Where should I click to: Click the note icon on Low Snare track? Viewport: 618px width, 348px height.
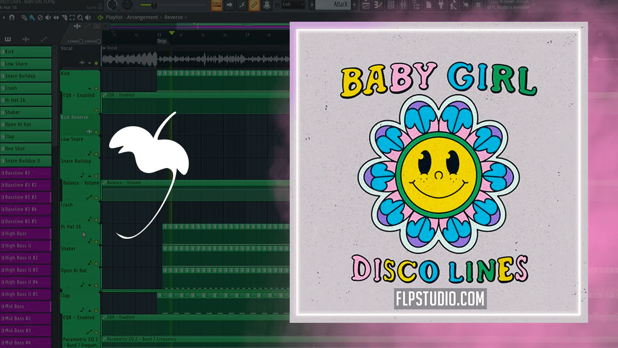click(x=89, y=153)
